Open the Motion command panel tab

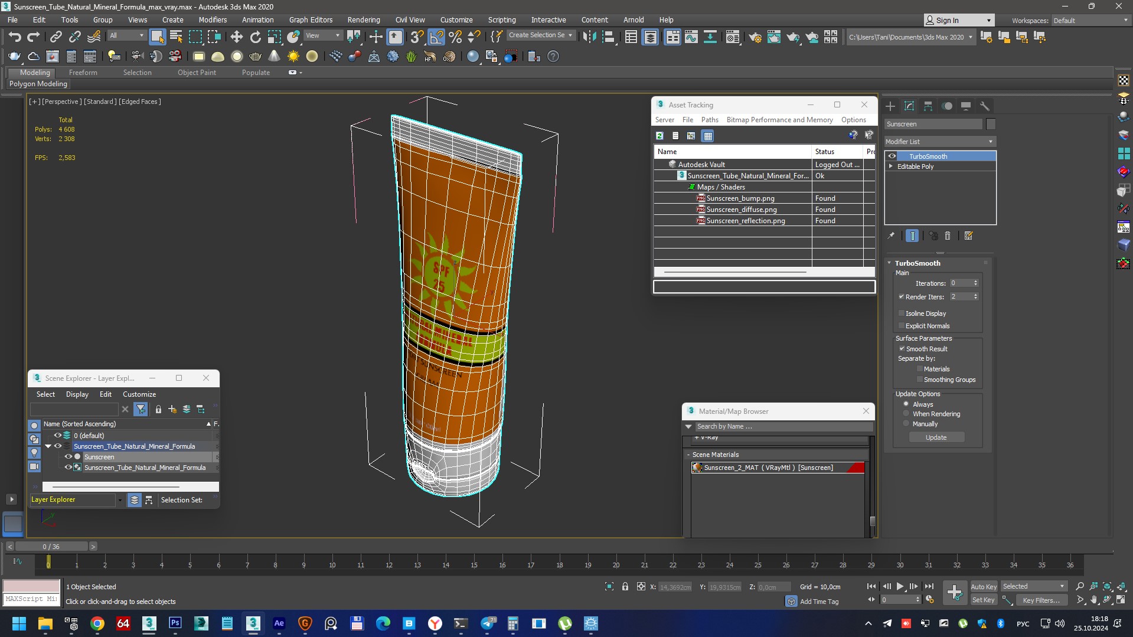pos(947,106)
